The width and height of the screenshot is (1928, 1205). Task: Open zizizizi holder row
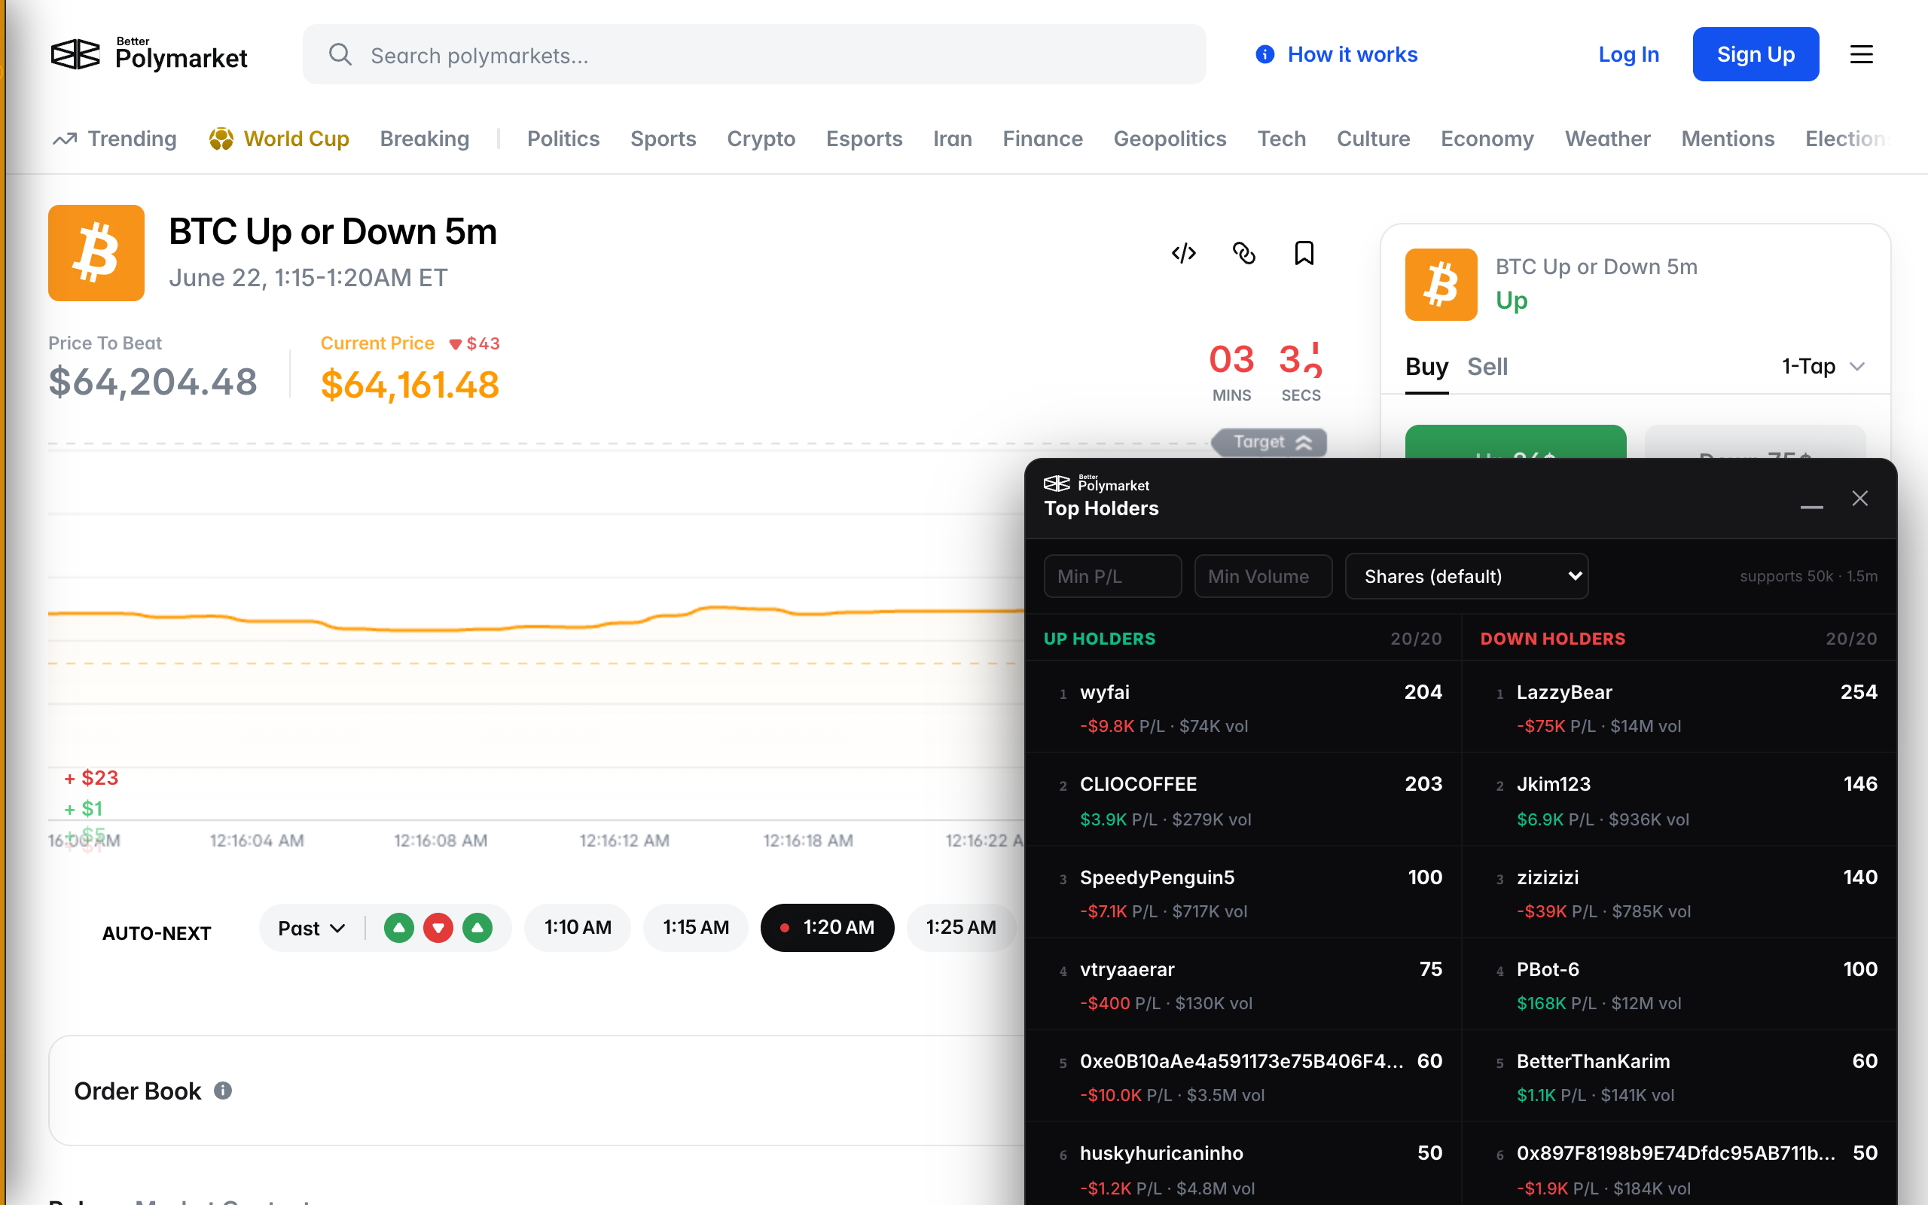click(x=1679, y=892)
